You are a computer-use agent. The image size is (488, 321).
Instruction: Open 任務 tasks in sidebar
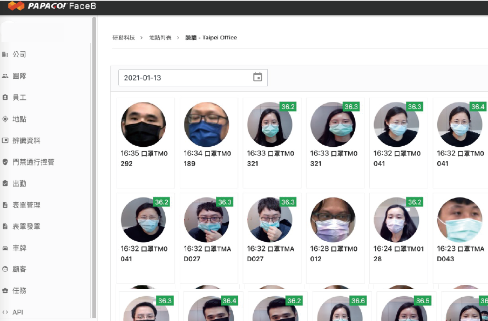pyautogui.click(x=19, y=290)
